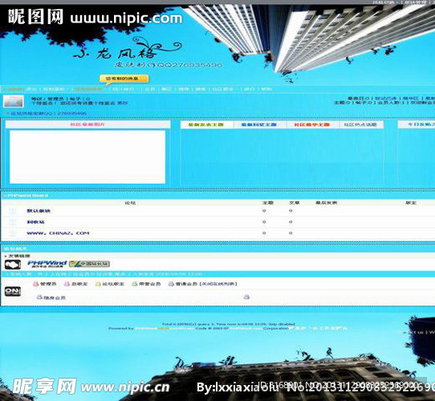This screenshot has width=435, height=401.
Task: Click the user avatar thumbnail
Action: coord(14,101)
